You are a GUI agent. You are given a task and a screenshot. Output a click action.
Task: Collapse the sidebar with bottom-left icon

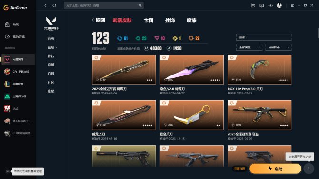(x=7, y=171)
